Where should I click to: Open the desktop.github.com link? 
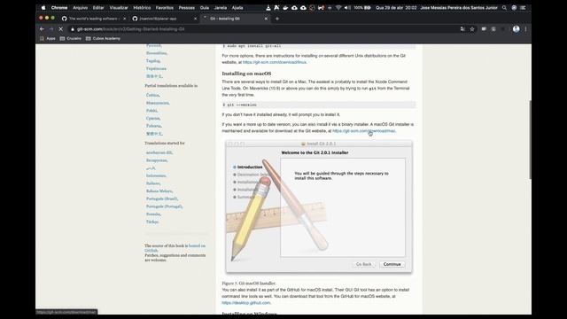point(246,303)
